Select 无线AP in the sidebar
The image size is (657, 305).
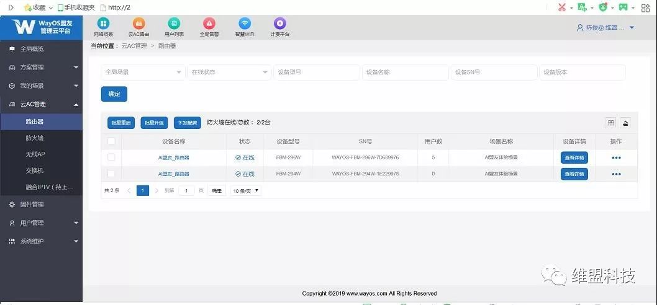[x=41, y=154]
